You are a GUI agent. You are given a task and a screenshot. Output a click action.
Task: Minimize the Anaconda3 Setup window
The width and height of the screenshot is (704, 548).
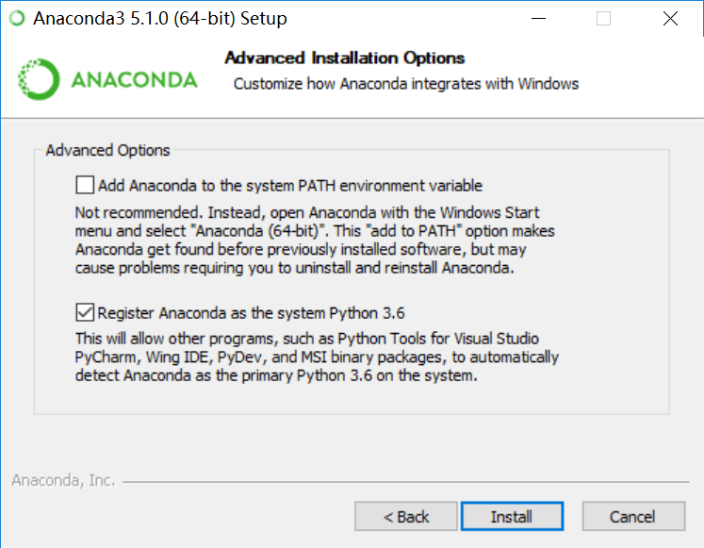coord(538,19)
